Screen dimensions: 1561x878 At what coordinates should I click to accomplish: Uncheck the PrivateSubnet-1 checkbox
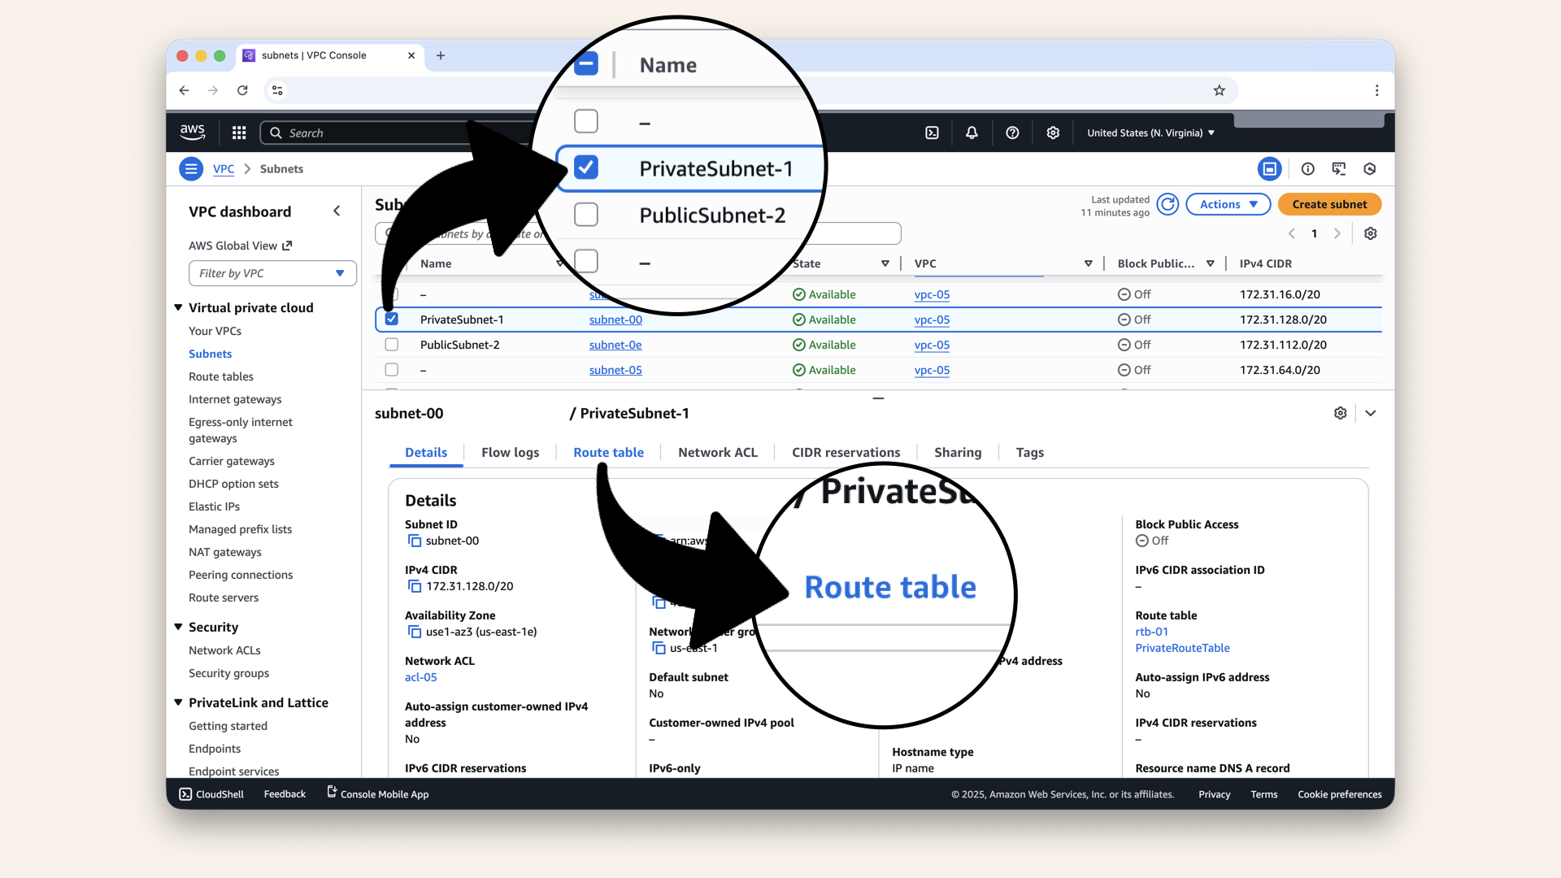pos(391,319)
